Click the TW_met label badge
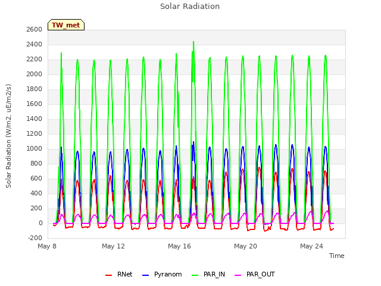The height and width of the screenshot is (286, 381). point(66,25)
